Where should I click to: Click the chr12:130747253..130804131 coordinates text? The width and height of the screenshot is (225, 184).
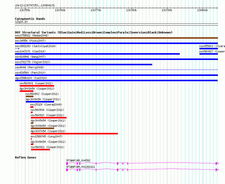click(35, 6)
